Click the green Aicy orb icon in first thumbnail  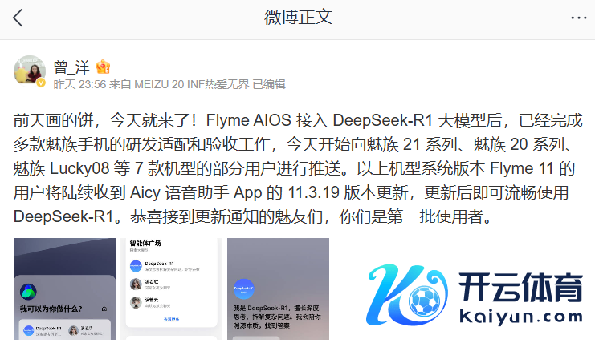[x=28, y=292]
